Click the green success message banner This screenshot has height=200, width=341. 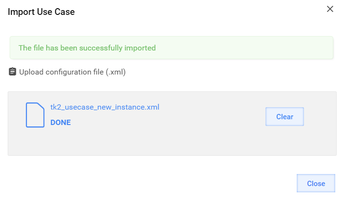point(171,48)
